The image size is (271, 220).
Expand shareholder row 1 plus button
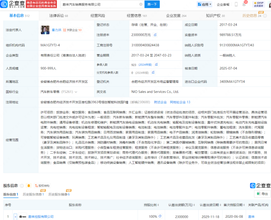[x=15, y=217]
